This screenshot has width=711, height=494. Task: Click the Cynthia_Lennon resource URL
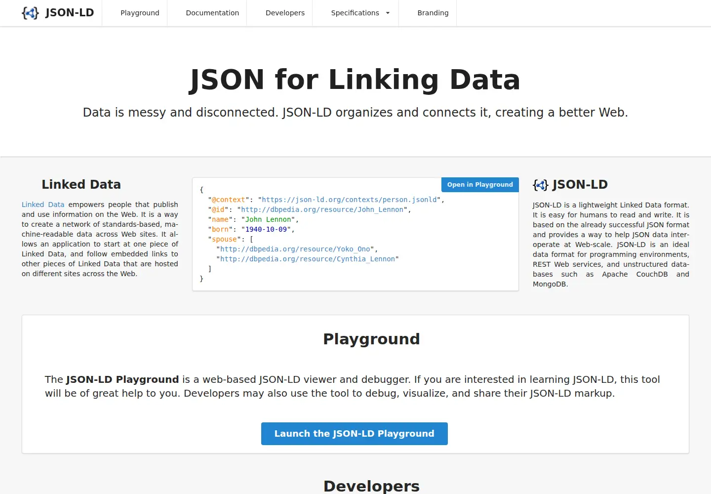pyautogui.click(x=308, y=259)
